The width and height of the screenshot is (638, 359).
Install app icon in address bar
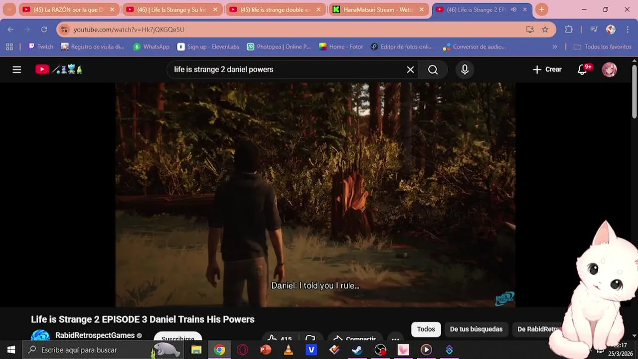(x=530, y=29)
